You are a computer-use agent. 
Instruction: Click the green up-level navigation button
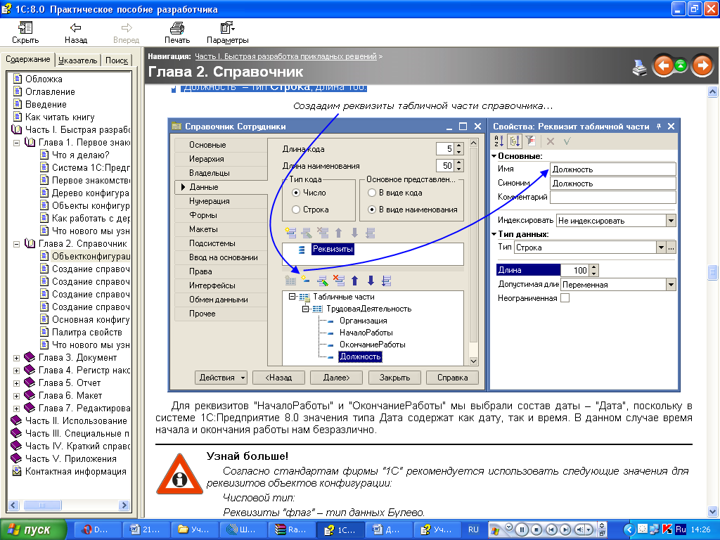click(681, 66)
